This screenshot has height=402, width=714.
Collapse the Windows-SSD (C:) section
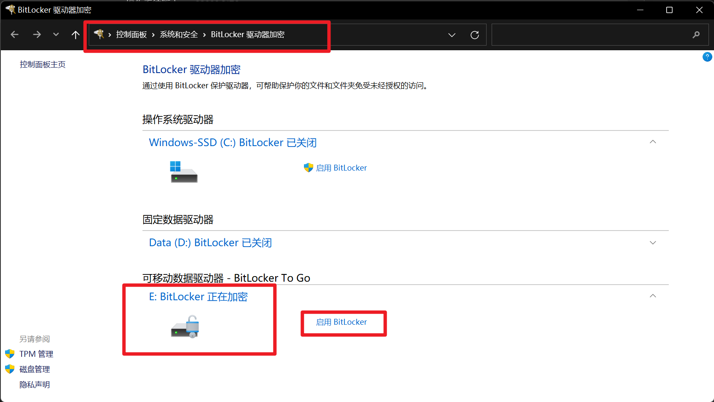point(653,142)
